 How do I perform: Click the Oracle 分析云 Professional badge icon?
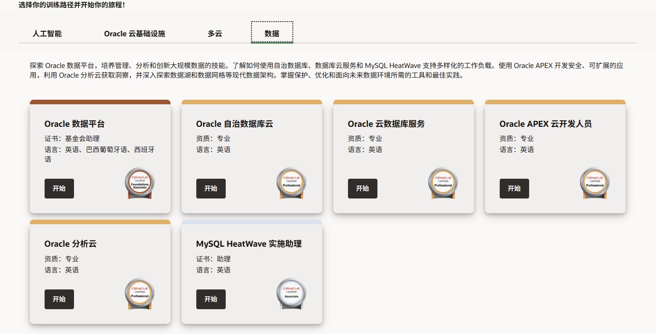(x=140, y=294)
